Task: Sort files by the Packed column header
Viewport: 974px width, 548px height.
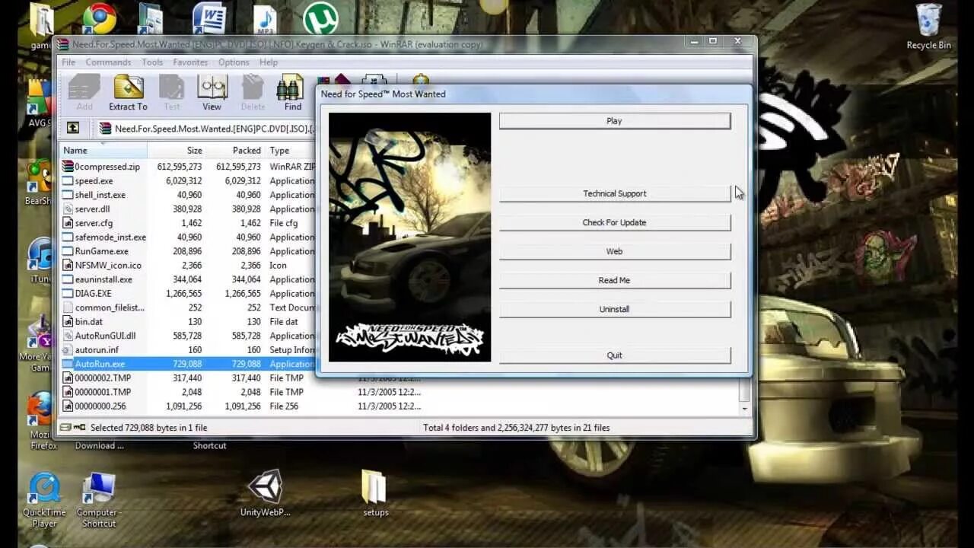Action: (235, 151)
